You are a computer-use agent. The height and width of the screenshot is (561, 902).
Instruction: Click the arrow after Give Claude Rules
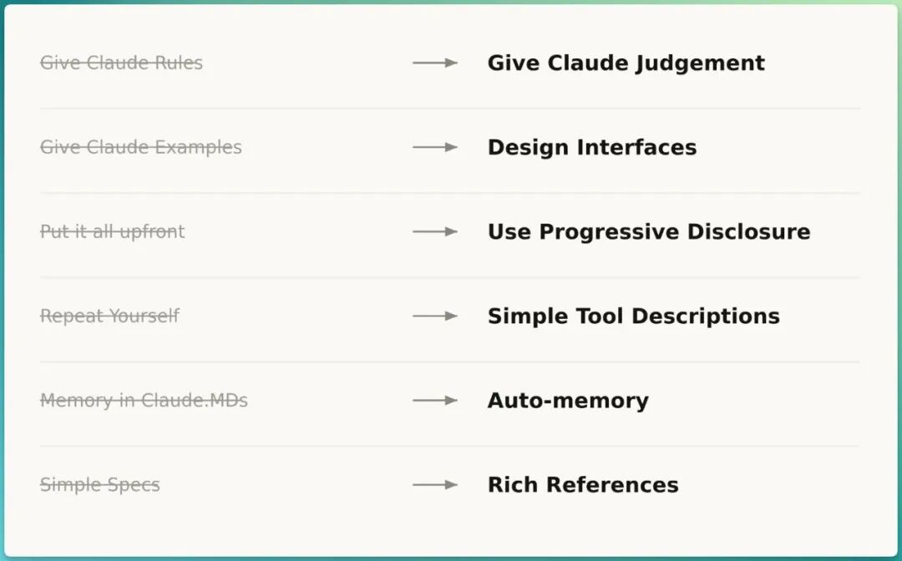point(435,63)
